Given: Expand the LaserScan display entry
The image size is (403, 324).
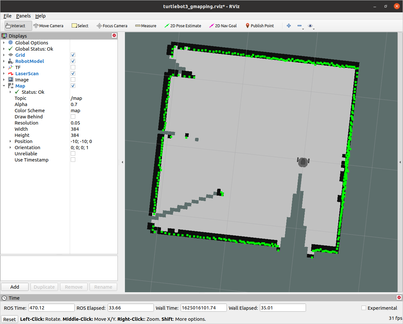Looking at the screenshot, I should (x=4, y=74).
